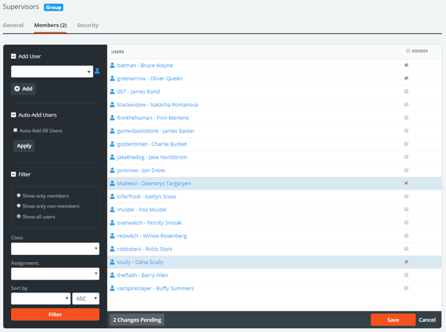Click the user icon next to batman
The height and width of the screenshot is (332, 446).
pos(112,65)
